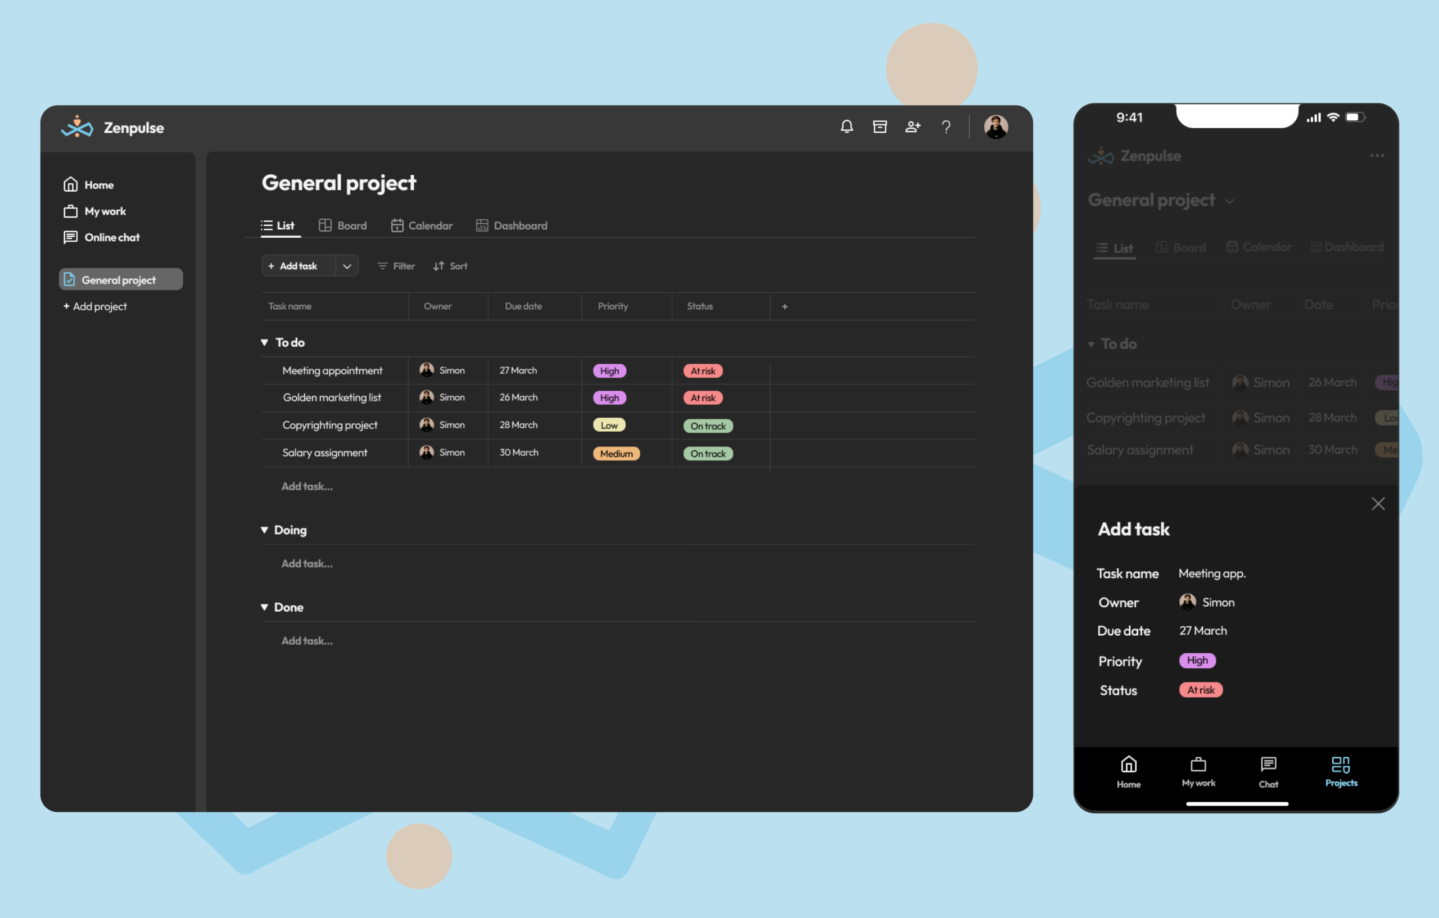Switch to the List tab
Screen dimensions: 1439x918
click(278, 225)
